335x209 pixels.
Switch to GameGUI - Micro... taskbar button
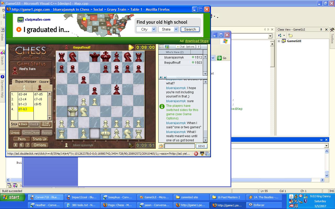155,197
